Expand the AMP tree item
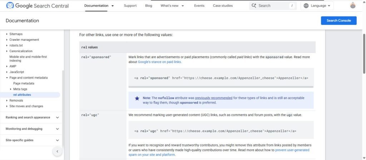 [7, 66]
